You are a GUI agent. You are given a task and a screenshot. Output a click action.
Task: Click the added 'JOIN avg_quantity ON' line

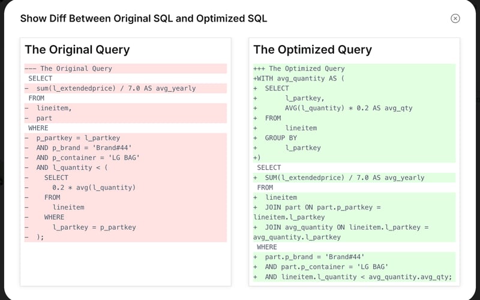(347, 227)
